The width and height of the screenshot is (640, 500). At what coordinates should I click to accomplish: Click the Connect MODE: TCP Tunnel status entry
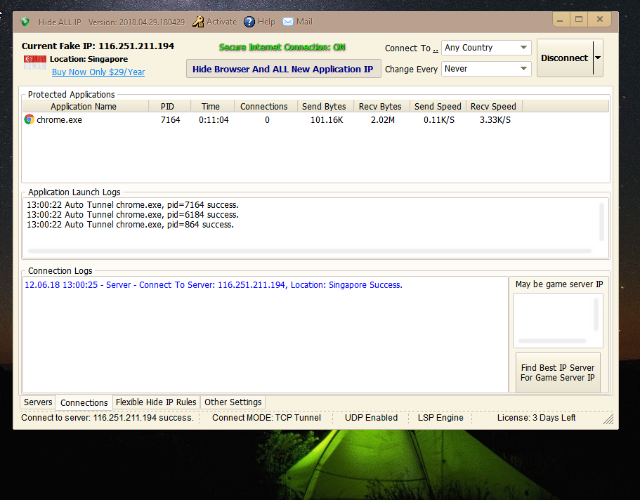[x=266, y=418]
